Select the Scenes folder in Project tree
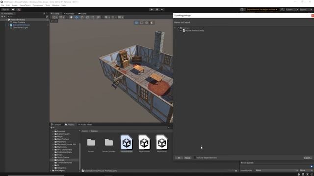The width and height of the screenshot is (314, 176). [x=61, y=160]
